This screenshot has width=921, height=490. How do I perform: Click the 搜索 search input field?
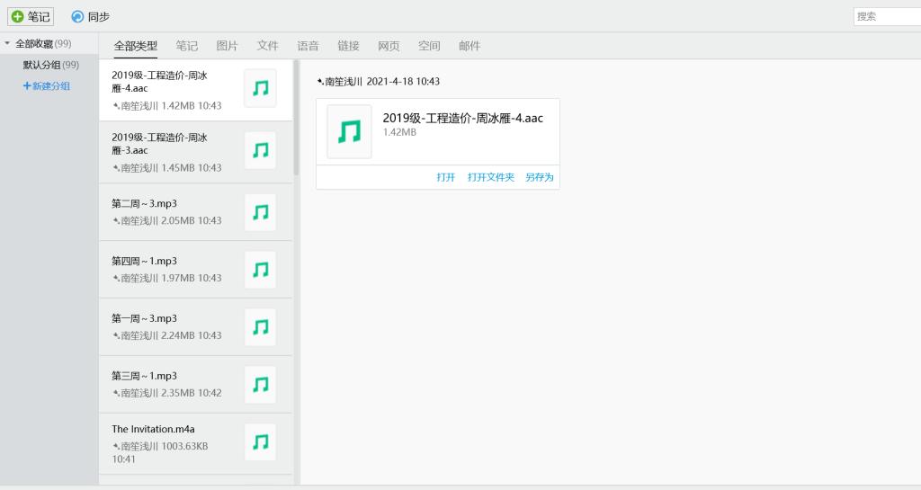(886, 16)
